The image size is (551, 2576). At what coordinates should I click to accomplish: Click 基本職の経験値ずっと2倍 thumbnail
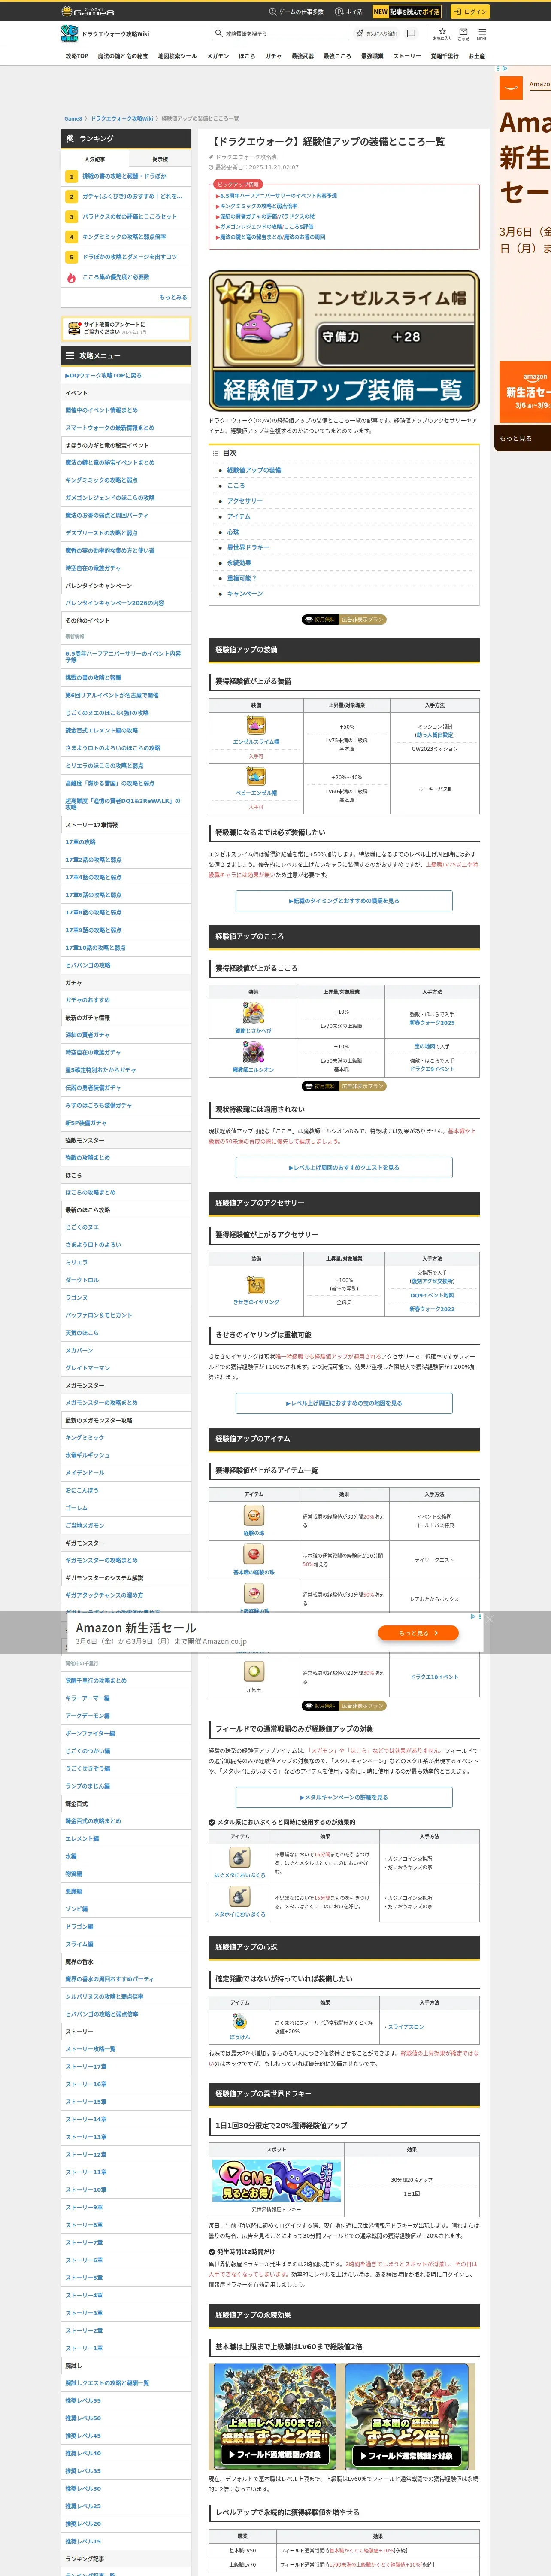click(407, 2417)
